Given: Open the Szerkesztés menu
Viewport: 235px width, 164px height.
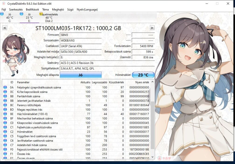Looking at the screenshot, I should [16, 10].
